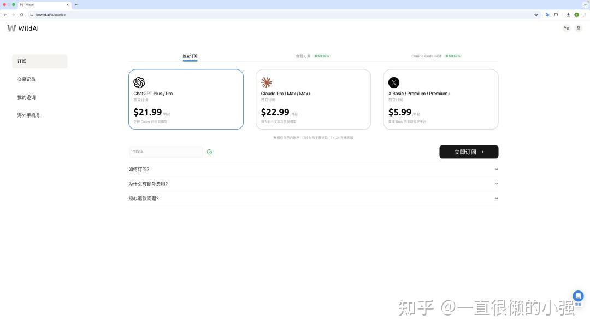Click the Claude starburst icon
This screenshot has width=590, height=332.
267,82
